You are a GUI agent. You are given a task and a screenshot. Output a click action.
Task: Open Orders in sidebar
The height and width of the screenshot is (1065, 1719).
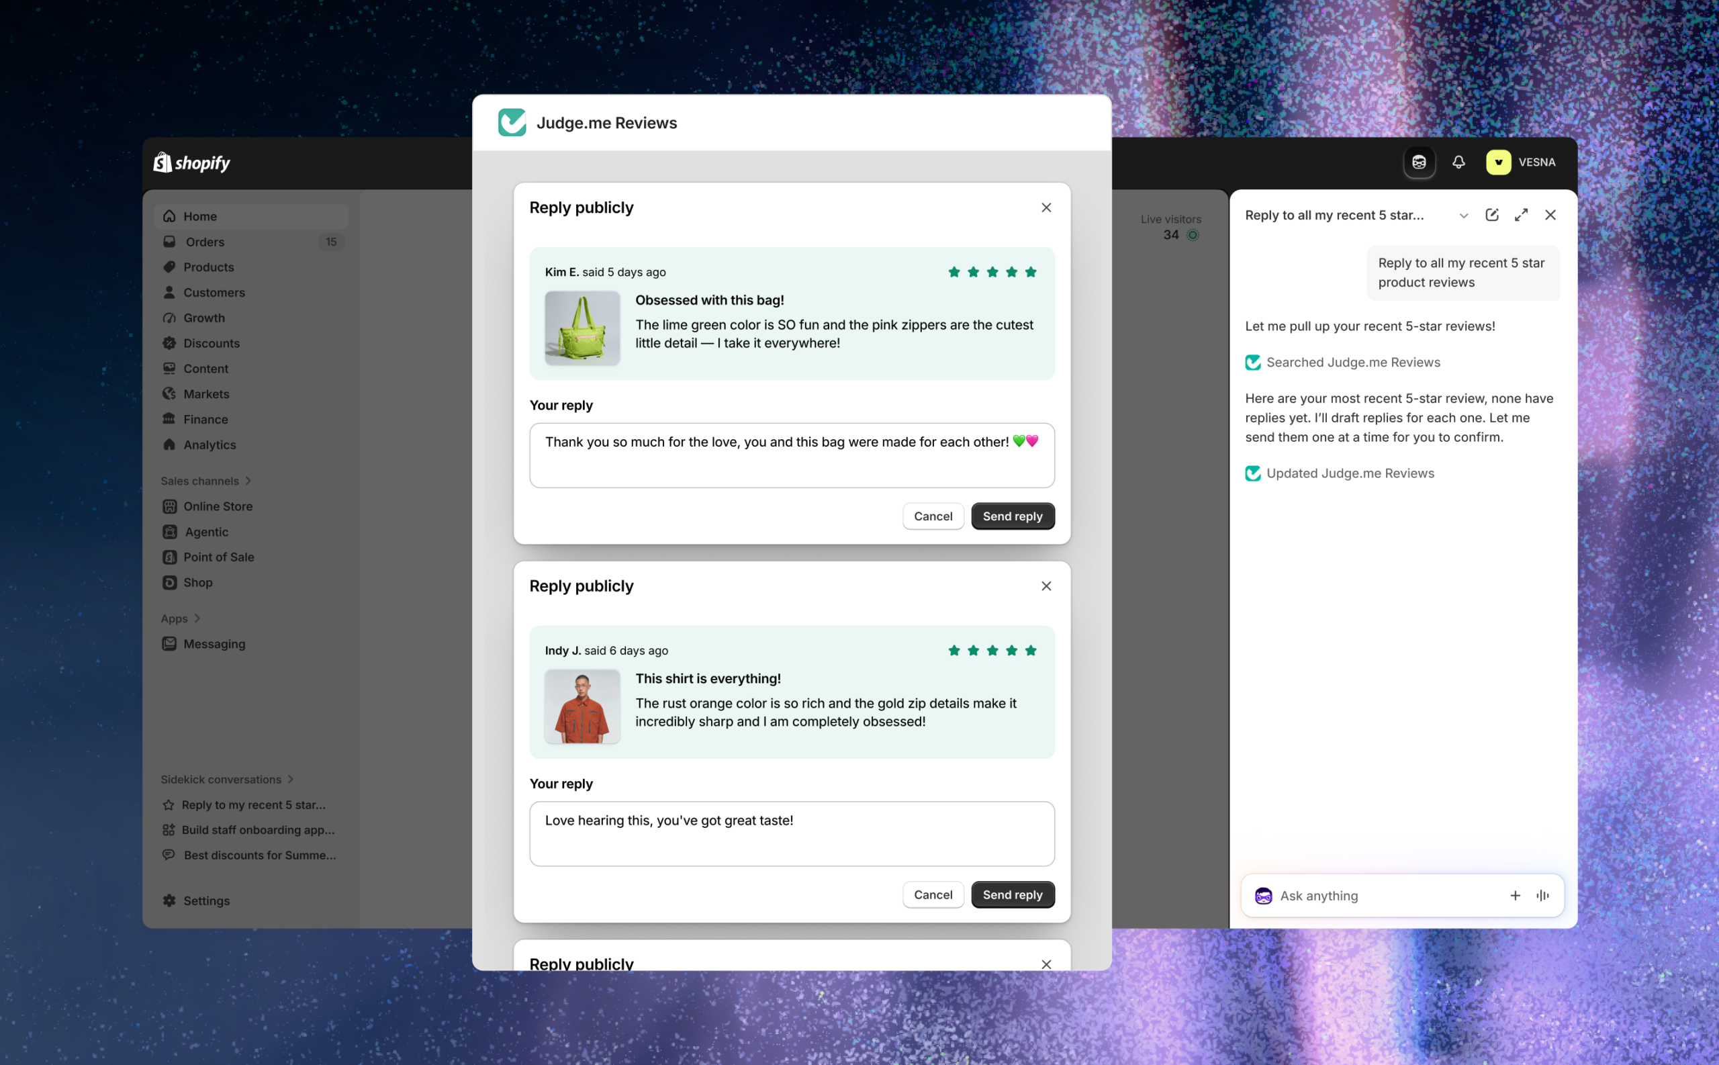(x=250, y=242)
